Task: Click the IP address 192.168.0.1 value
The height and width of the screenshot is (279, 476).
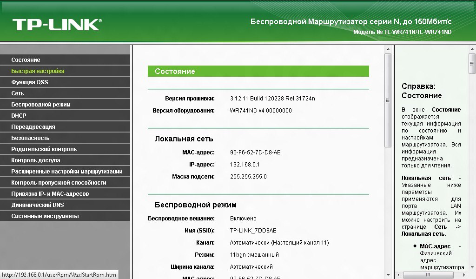Action: tap(245, 165)
